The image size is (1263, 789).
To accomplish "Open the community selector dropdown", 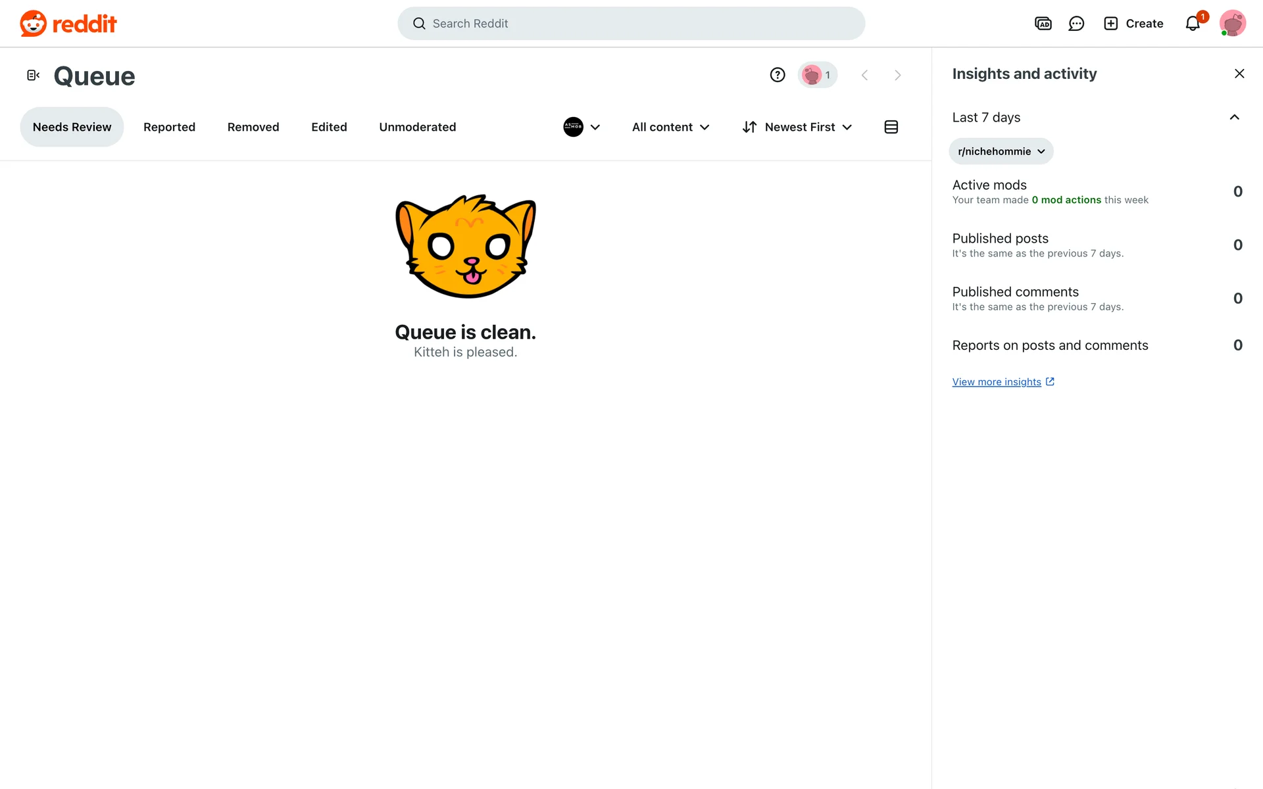I will 582,127.
